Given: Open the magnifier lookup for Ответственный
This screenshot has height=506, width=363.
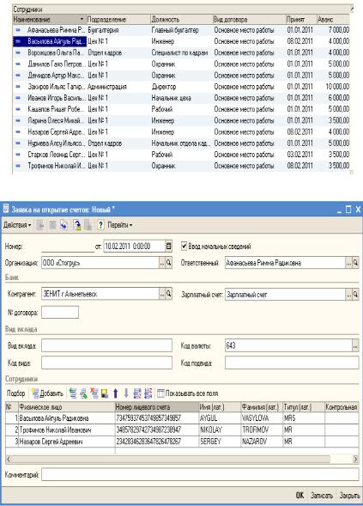Looking at the screenshot, I should click(355, 263).
